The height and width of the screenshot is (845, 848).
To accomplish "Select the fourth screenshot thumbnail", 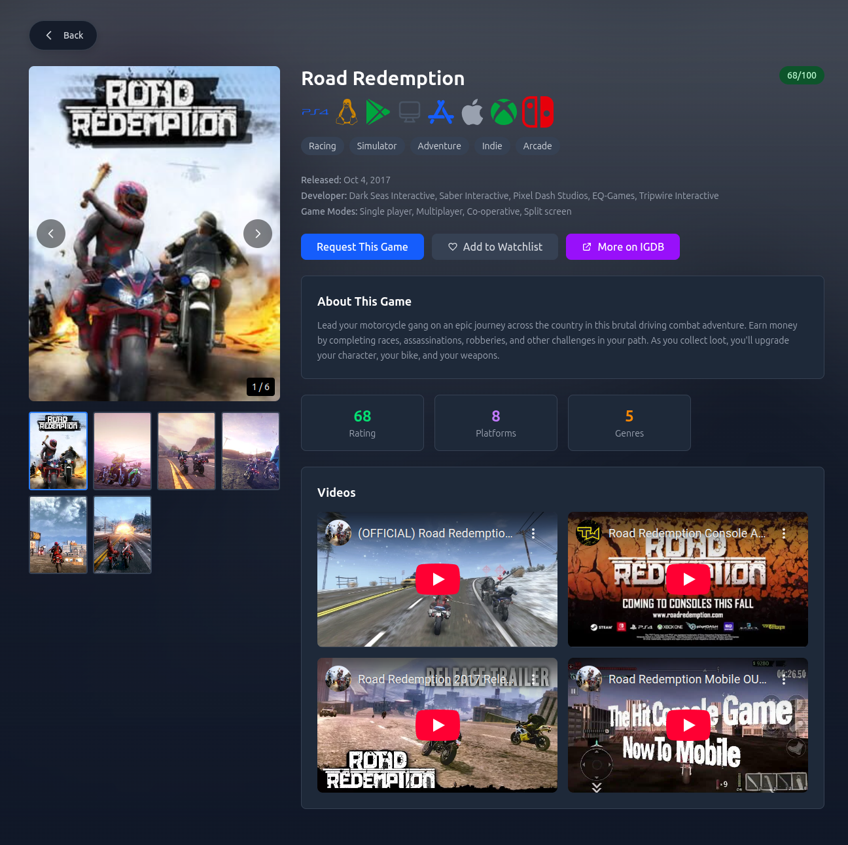I will (251, 451).
